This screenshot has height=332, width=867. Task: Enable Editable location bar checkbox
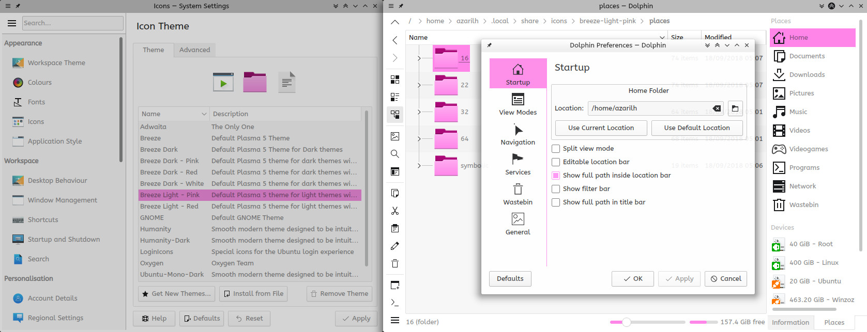(x=556, y=162)
